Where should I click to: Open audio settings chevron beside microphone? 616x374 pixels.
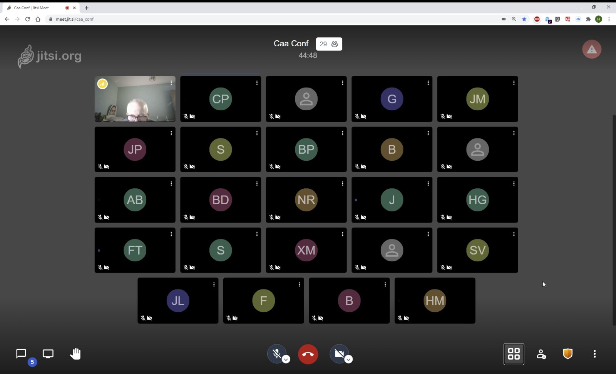(x=286, y=359)
